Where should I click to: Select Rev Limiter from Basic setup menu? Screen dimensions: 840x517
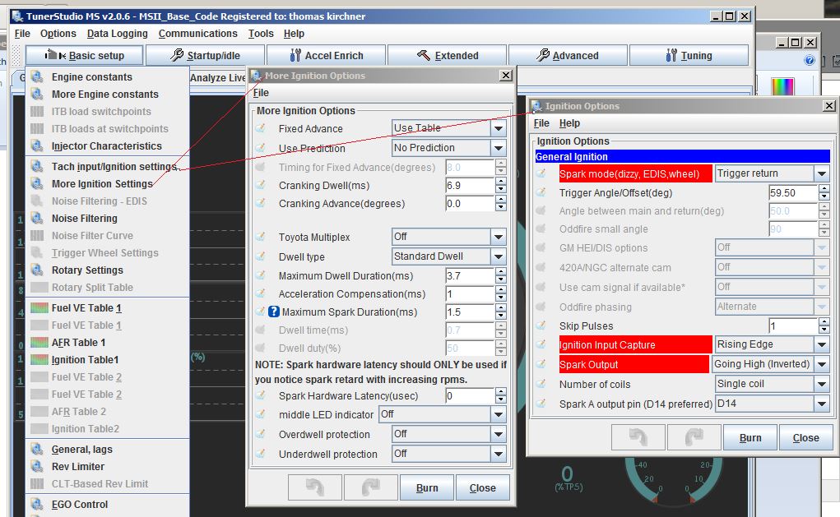78,467
